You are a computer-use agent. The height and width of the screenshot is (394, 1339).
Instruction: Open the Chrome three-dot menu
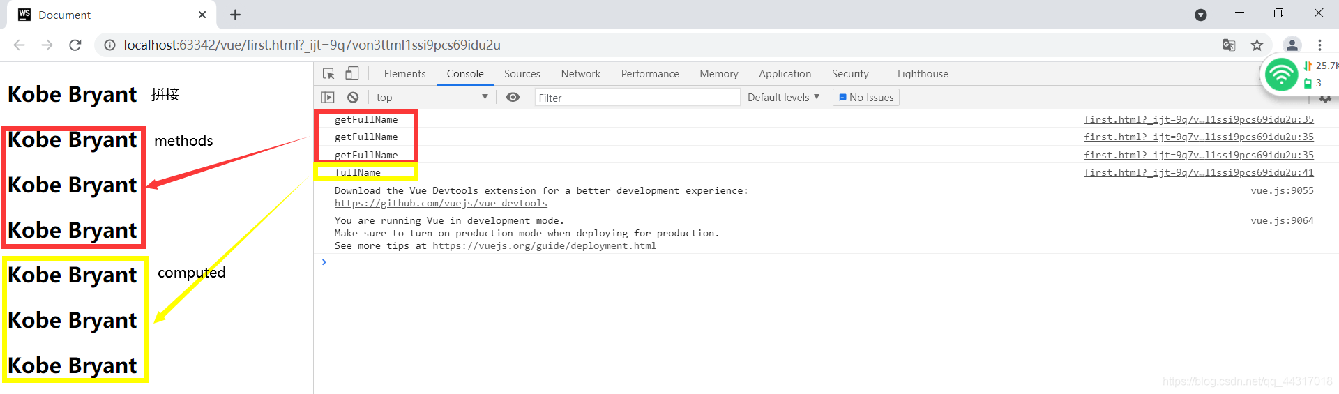[1319, 45]
